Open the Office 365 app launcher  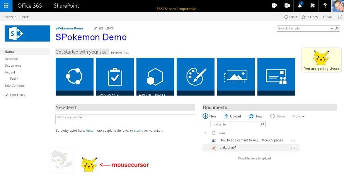click(x=6, y=6)
